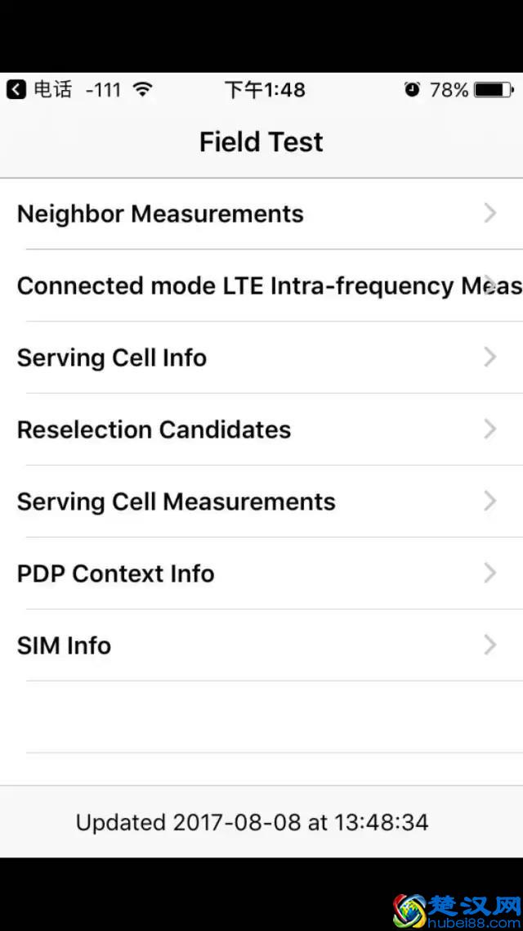Select the Serving Cell Measurements label
Viewport: 523px width, 931px height.
pos(176,502)
